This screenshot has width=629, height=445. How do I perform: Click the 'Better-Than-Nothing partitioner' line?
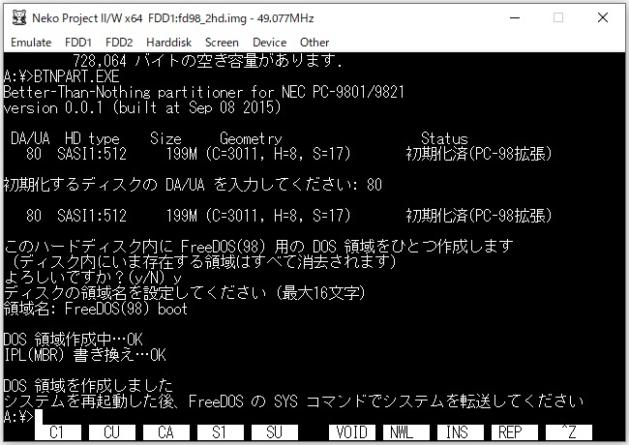[203, 92]
